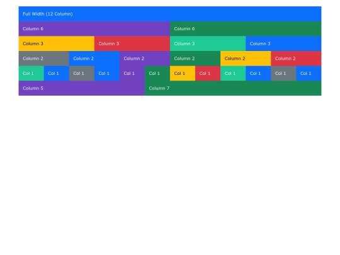Click the Column 5 block
The width and height of the screenshot is (340, 255).
point(81,88)
